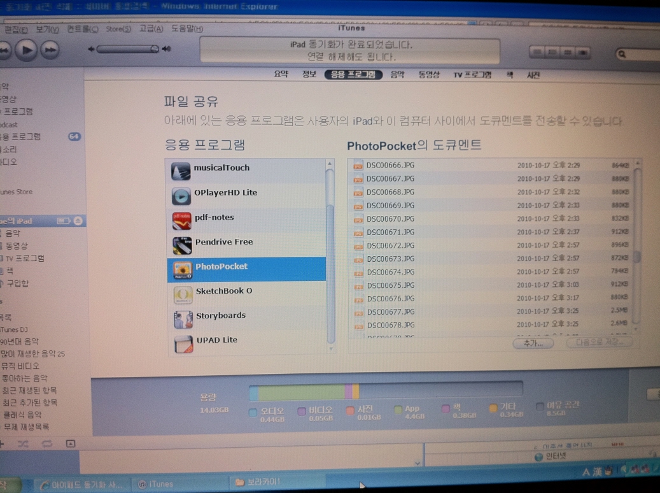Click the app list scrollbar up arrow
Image resolution: width=660 pixels, height=493 pixels.
[x=330, y=164]
